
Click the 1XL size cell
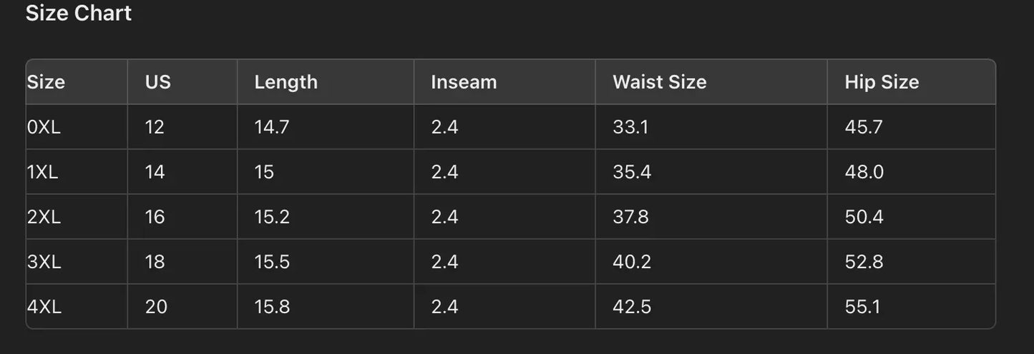(x=43, y=172)
